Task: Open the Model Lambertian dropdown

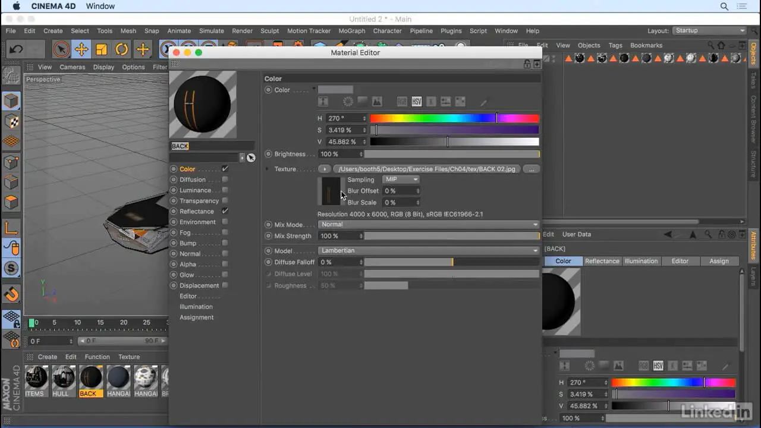Action: pos(429,251)
